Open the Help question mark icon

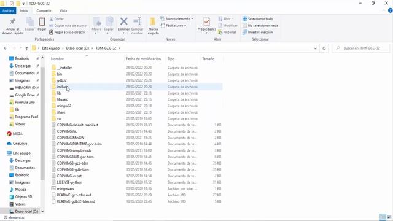coord(391,10)
